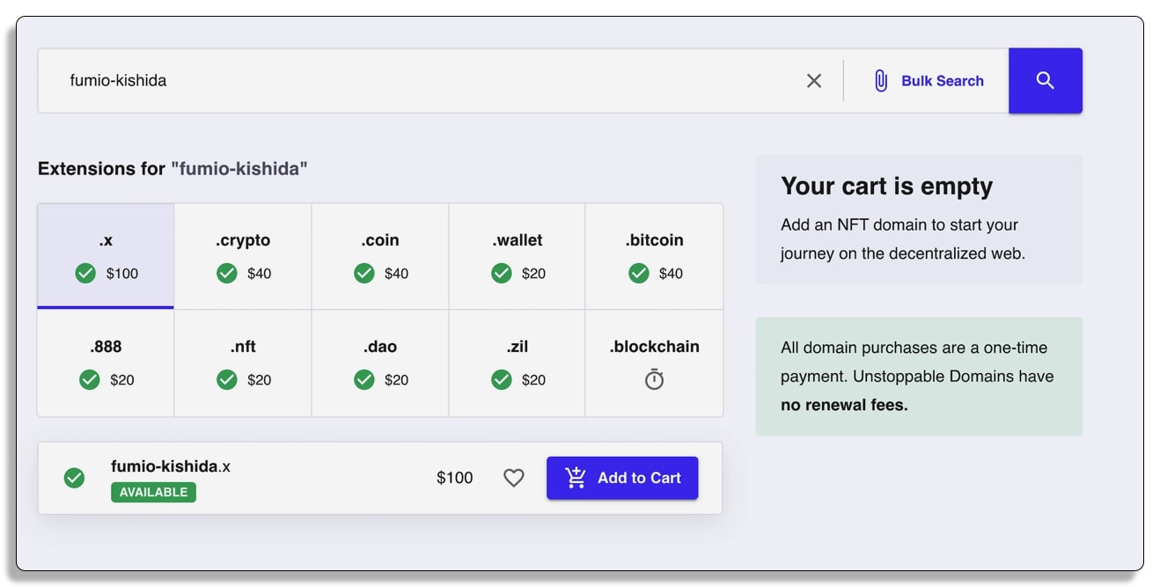Select the .coin extension tile
This screenshot has height=587, width=1160.
tap(380, 256)
